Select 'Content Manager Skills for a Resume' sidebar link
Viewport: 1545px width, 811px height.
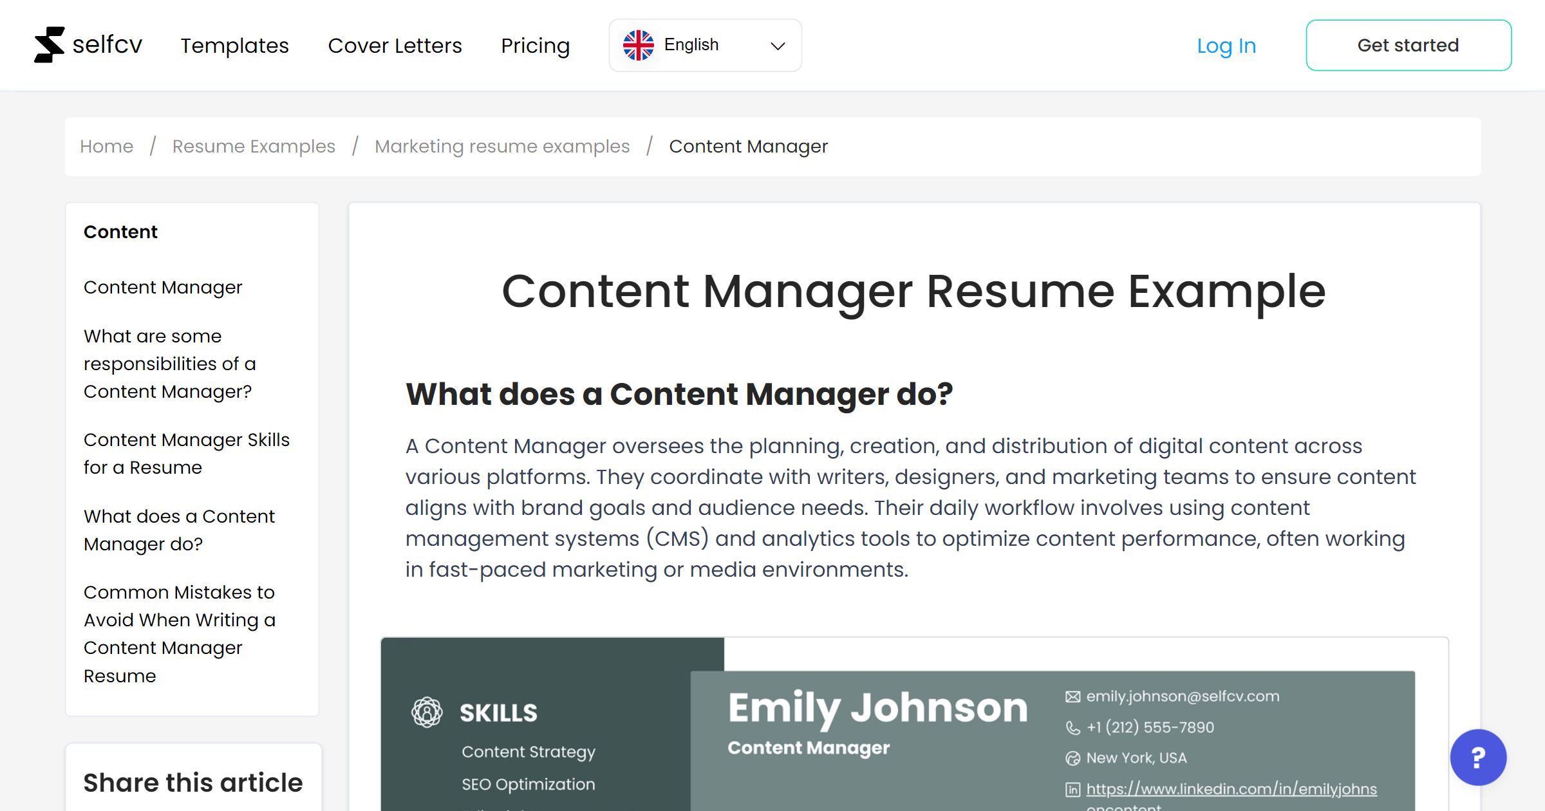pos(187,453)
